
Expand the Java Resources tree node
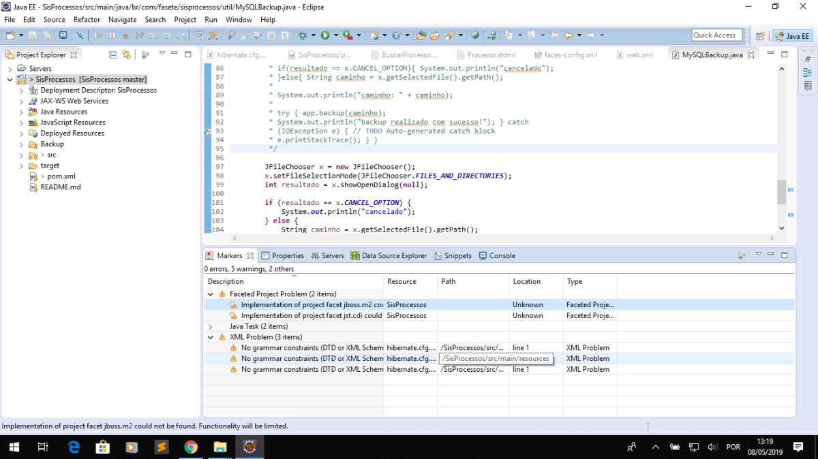coord(21,112)
